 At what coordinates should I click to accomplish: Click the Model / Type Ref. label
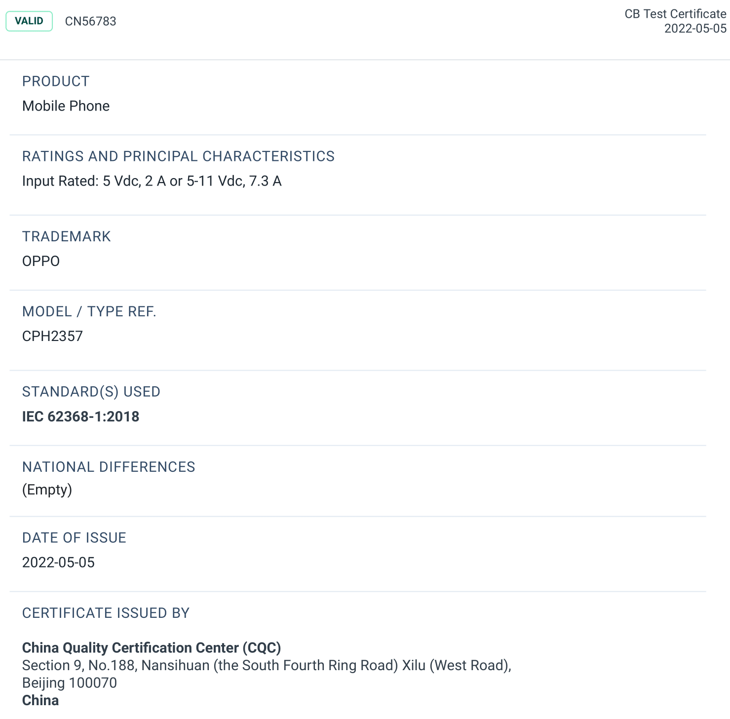click(x=89, y=311)
